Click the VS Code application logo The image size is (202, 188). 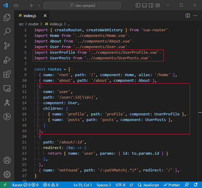tap(5, 5)
